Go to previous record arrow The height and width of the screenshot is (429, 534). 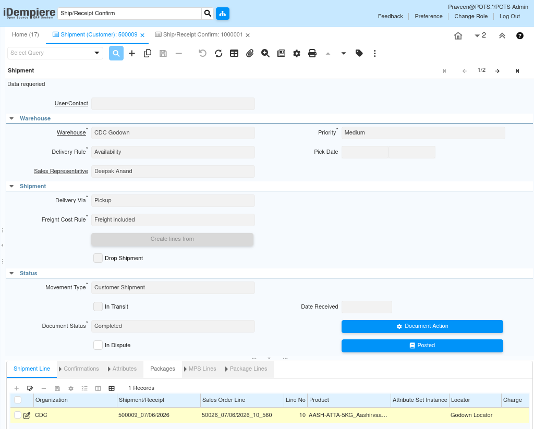(x=465, y=71)
